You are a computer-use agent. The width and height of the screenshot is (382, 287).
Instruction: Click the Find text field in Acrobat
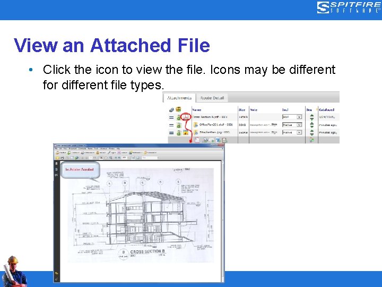pyautogui.click(x=150, y=158)
